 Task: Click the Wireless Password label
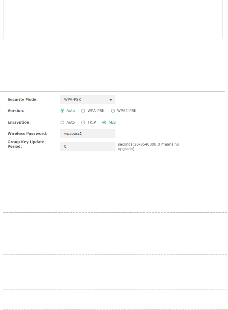(27, 133)
